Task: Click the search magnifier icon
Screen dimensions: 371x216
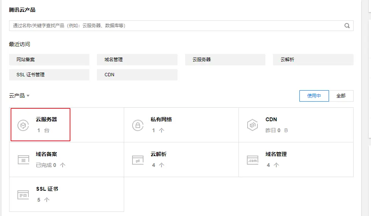Action: coord(347,26)
